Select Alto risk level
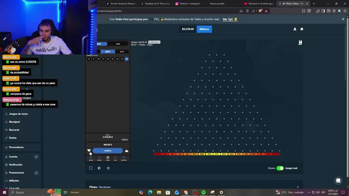Viewport: 349px width, 196px height. click(x=122, y=52)
